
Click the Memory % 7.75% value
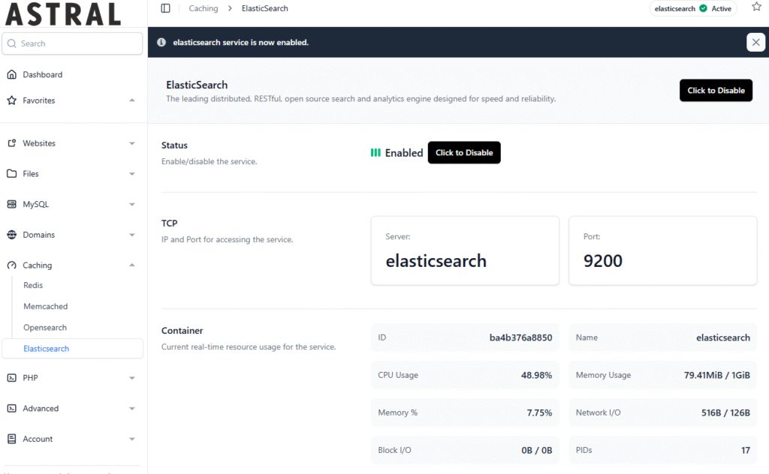[x=539, y=412]
